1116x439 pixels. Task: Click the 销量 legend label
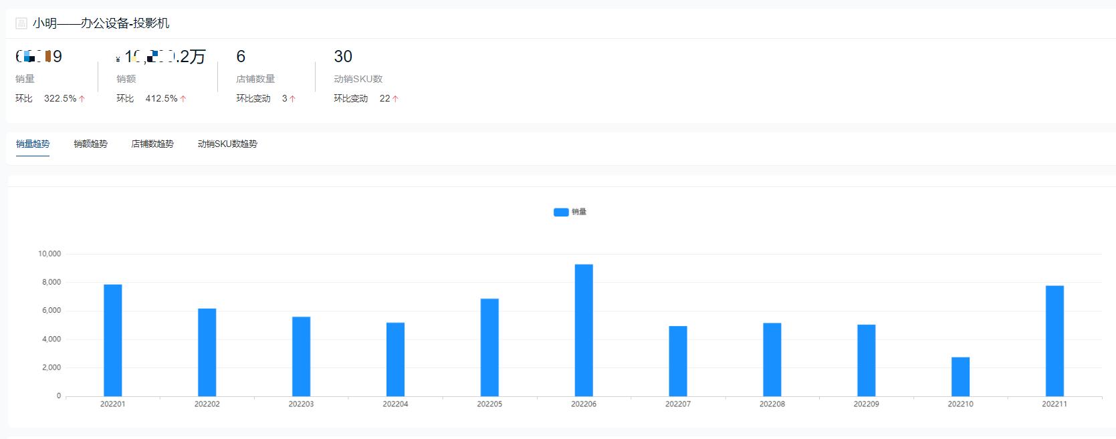pos(579,212)
